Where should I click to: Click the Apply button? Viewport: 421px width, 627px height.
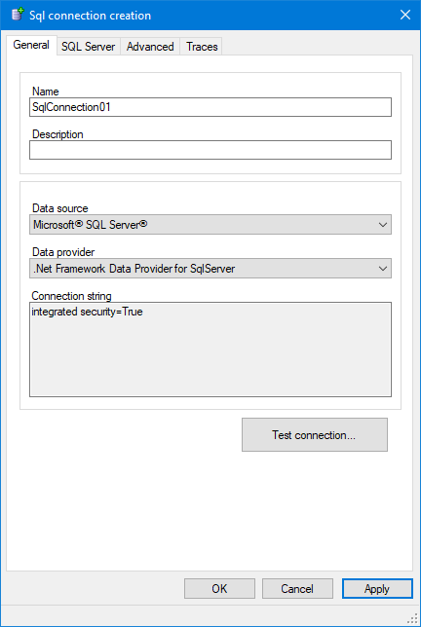[x=377, y=589]
